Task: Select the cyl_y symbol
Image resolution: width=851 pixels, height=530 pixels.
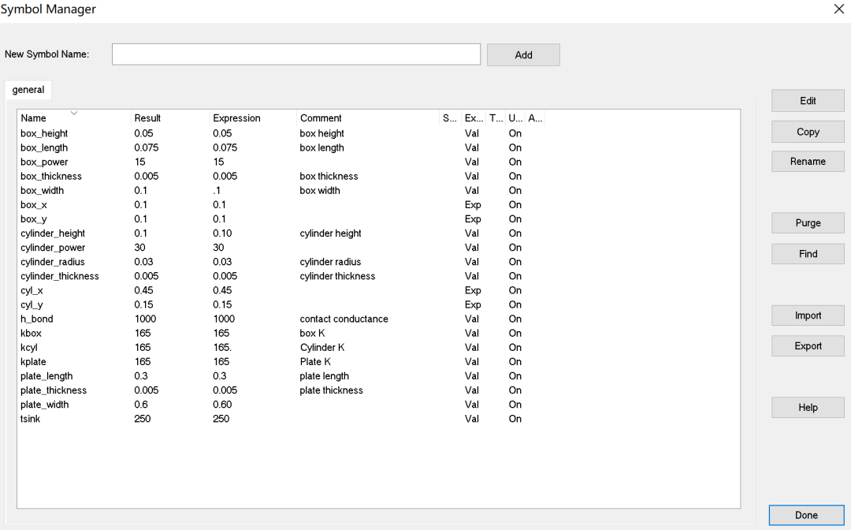Action: point(32,304)
